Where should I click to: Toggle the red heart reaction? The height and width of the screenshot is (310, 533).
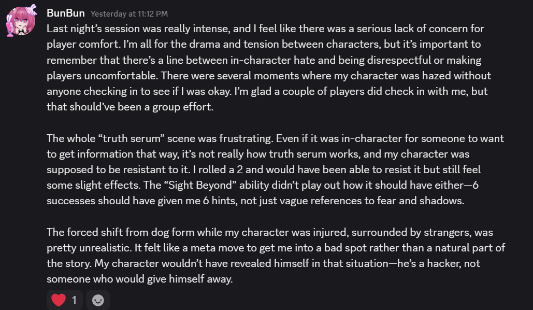[x=65, y=300]
